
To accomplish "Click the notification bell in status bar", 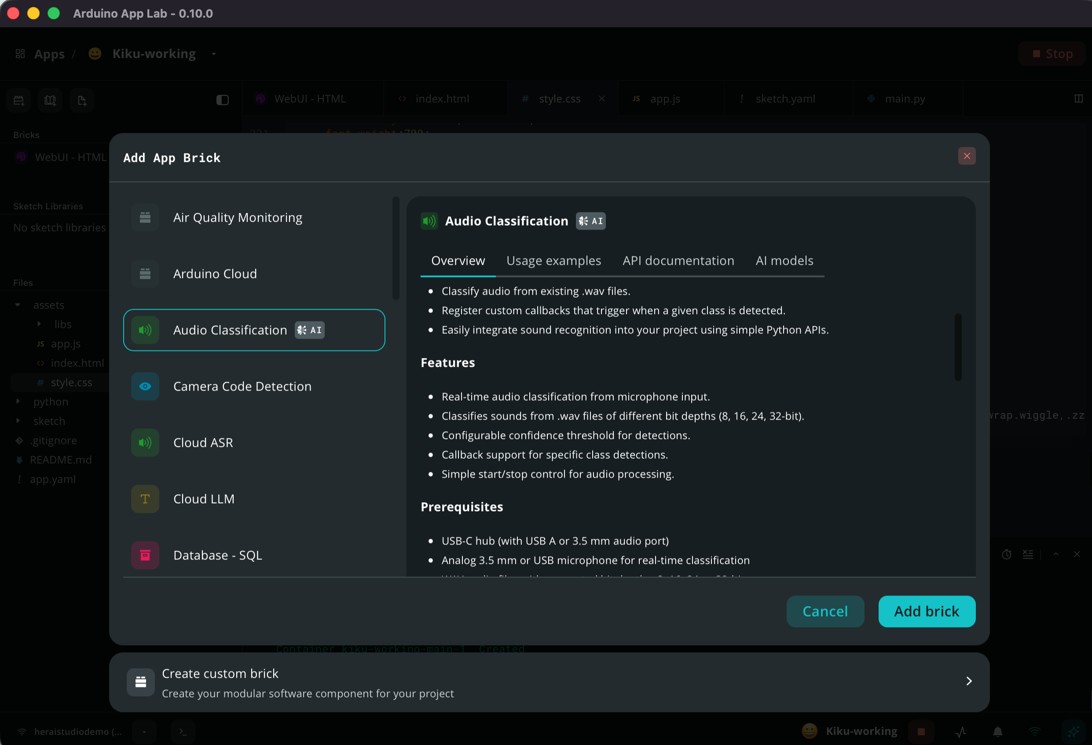I will (997, 731).
